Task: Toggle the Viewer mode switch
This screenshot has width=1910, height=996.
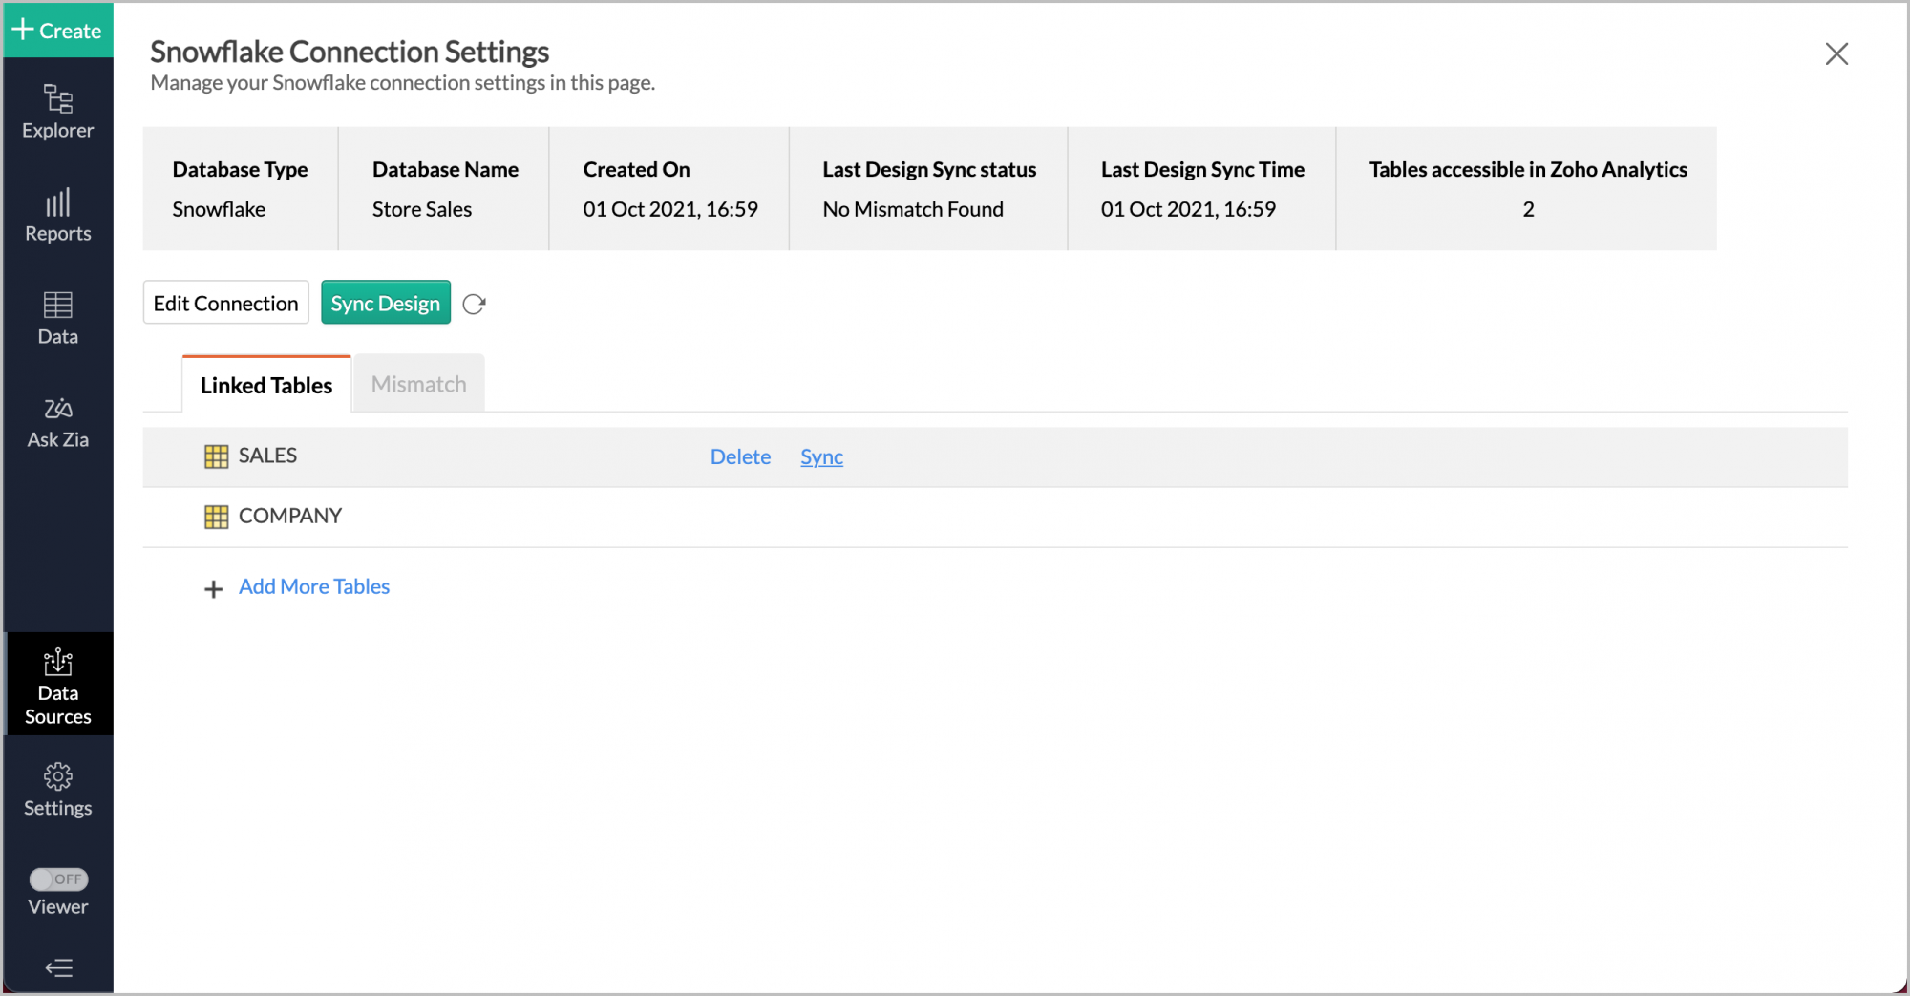Action: 58,879
